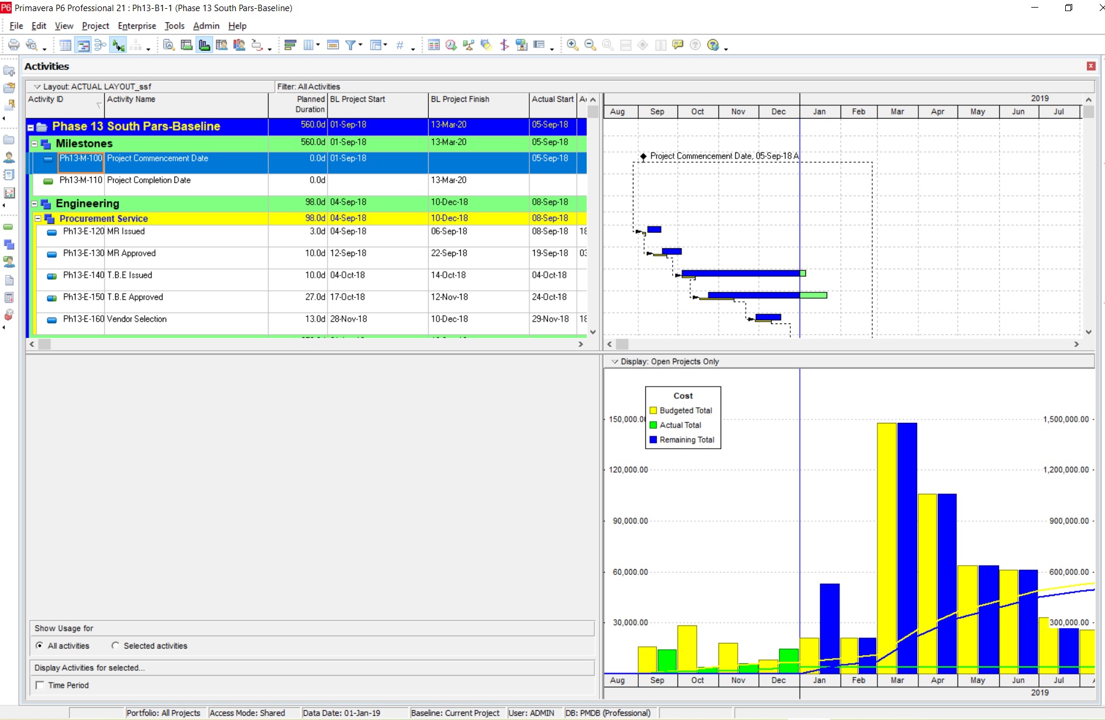
Task: Collapse the Engineering WBS group
Action: [35, 204]
